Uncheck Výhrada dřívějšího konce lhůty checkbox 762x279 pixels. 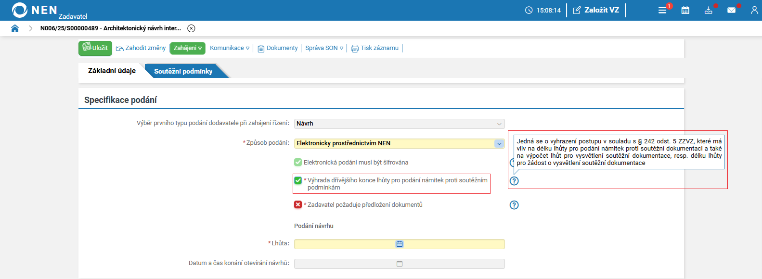pos(298,180)
